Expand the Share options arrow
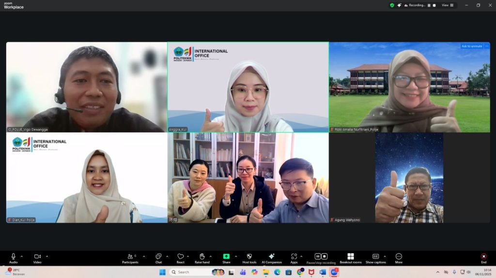The width and height of the screenshot is (496, 278). coord(236,256)
